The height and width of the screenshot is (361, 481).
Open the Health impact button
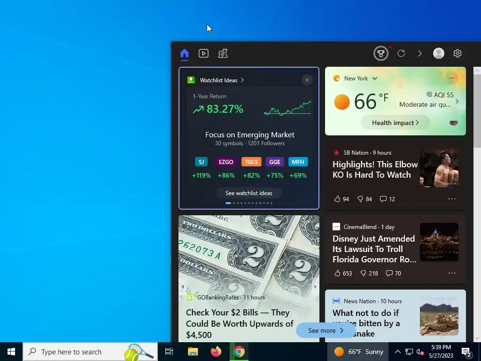click(396, 123)
